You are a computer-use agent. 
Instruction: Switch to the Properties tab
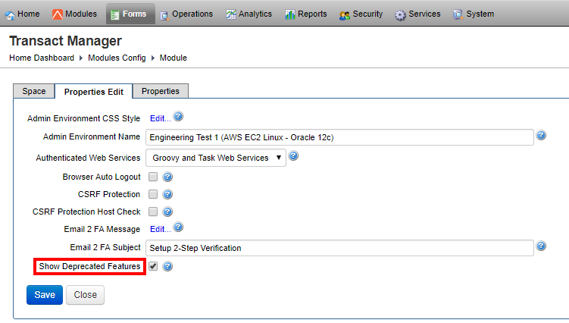coord(160,91)
